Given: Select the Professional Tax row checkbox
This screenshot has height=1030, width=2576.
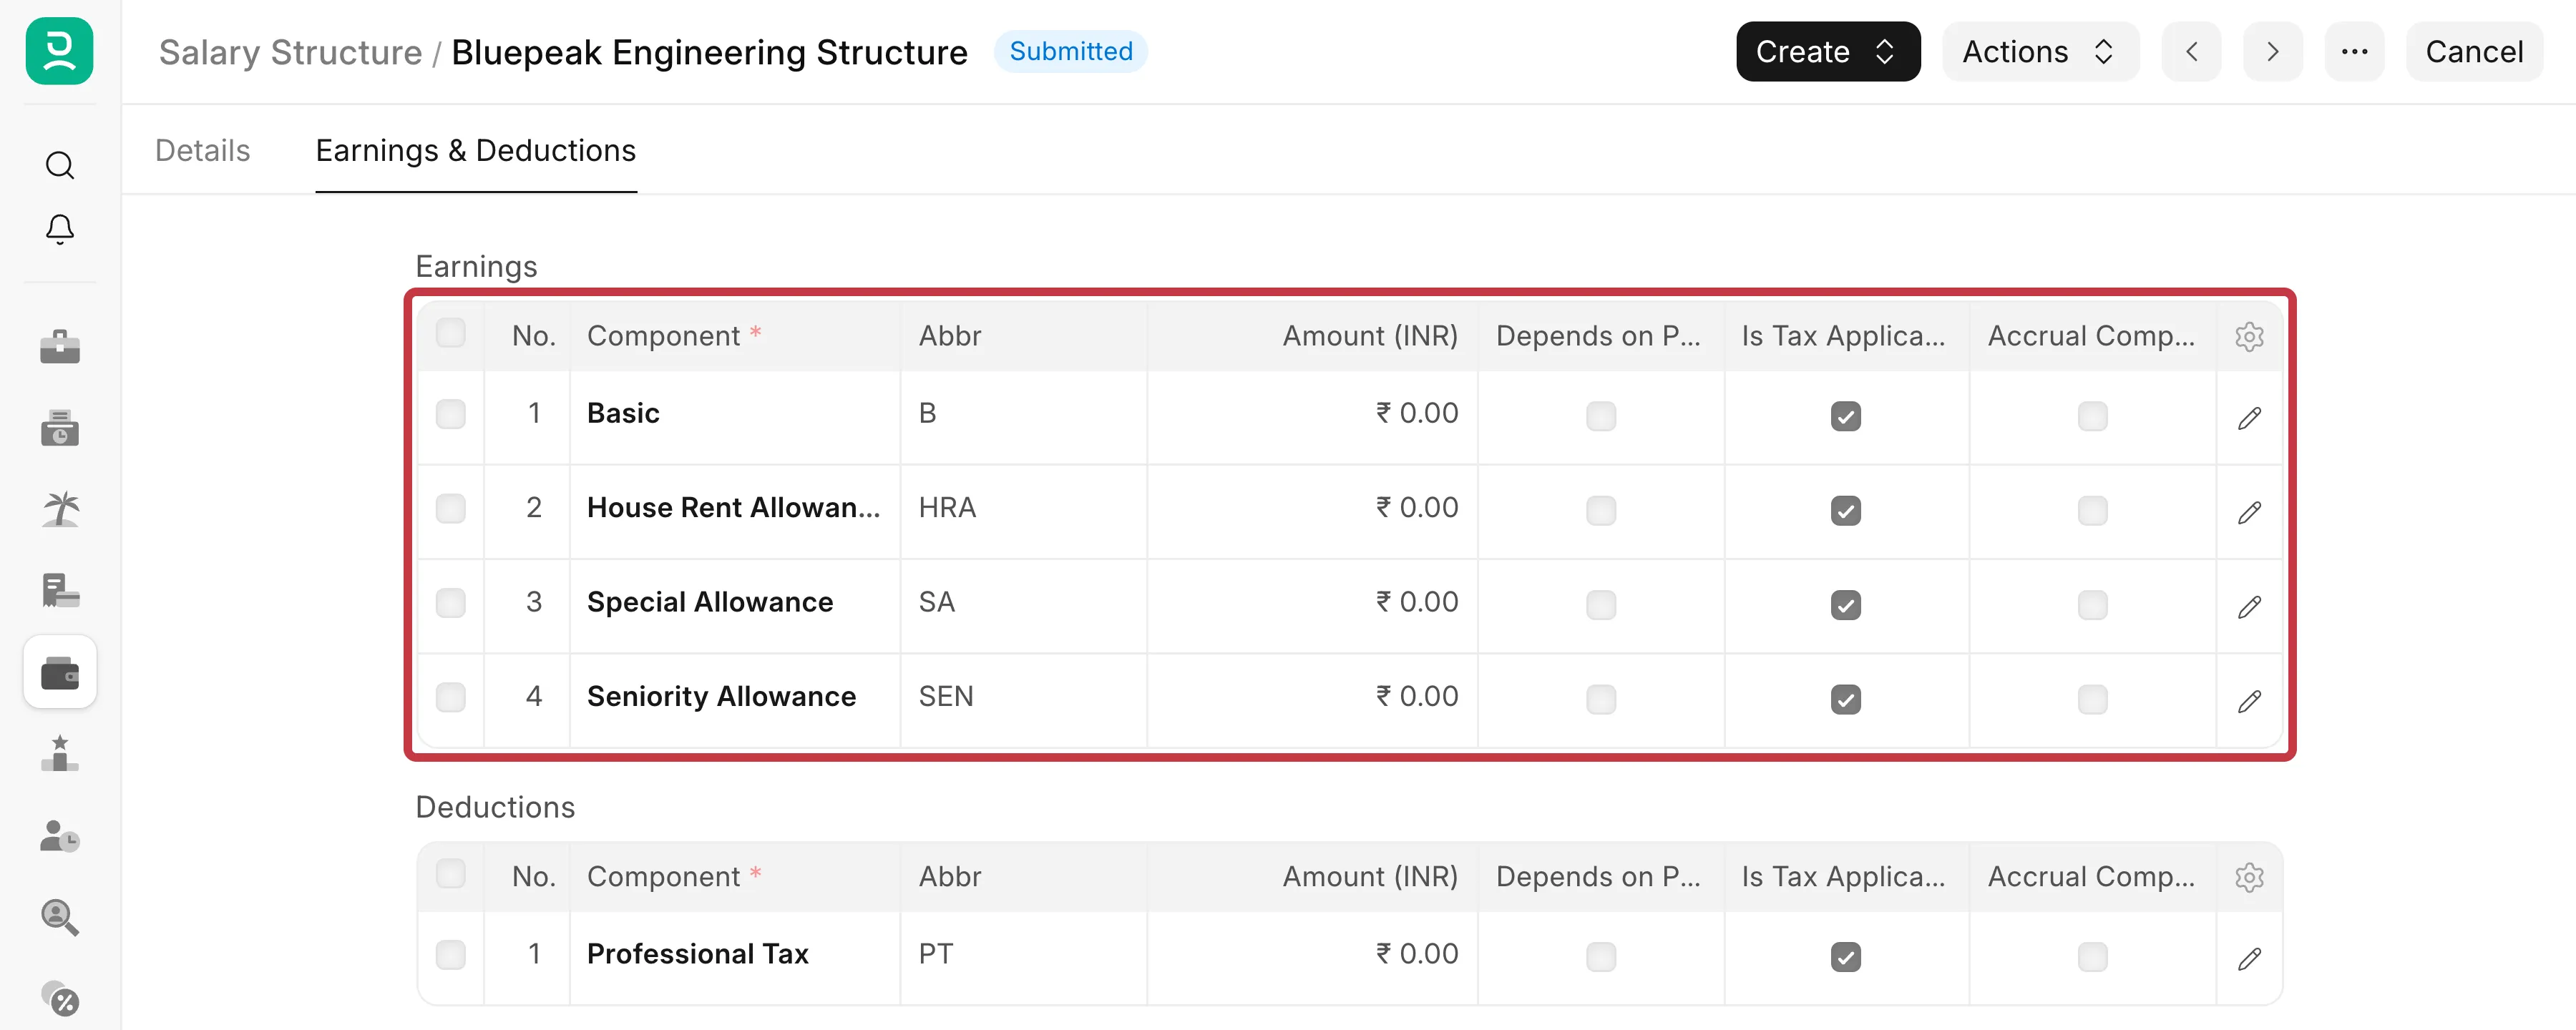Looking at the screenshot, I should pyautogui.click(x=451, y=955).
